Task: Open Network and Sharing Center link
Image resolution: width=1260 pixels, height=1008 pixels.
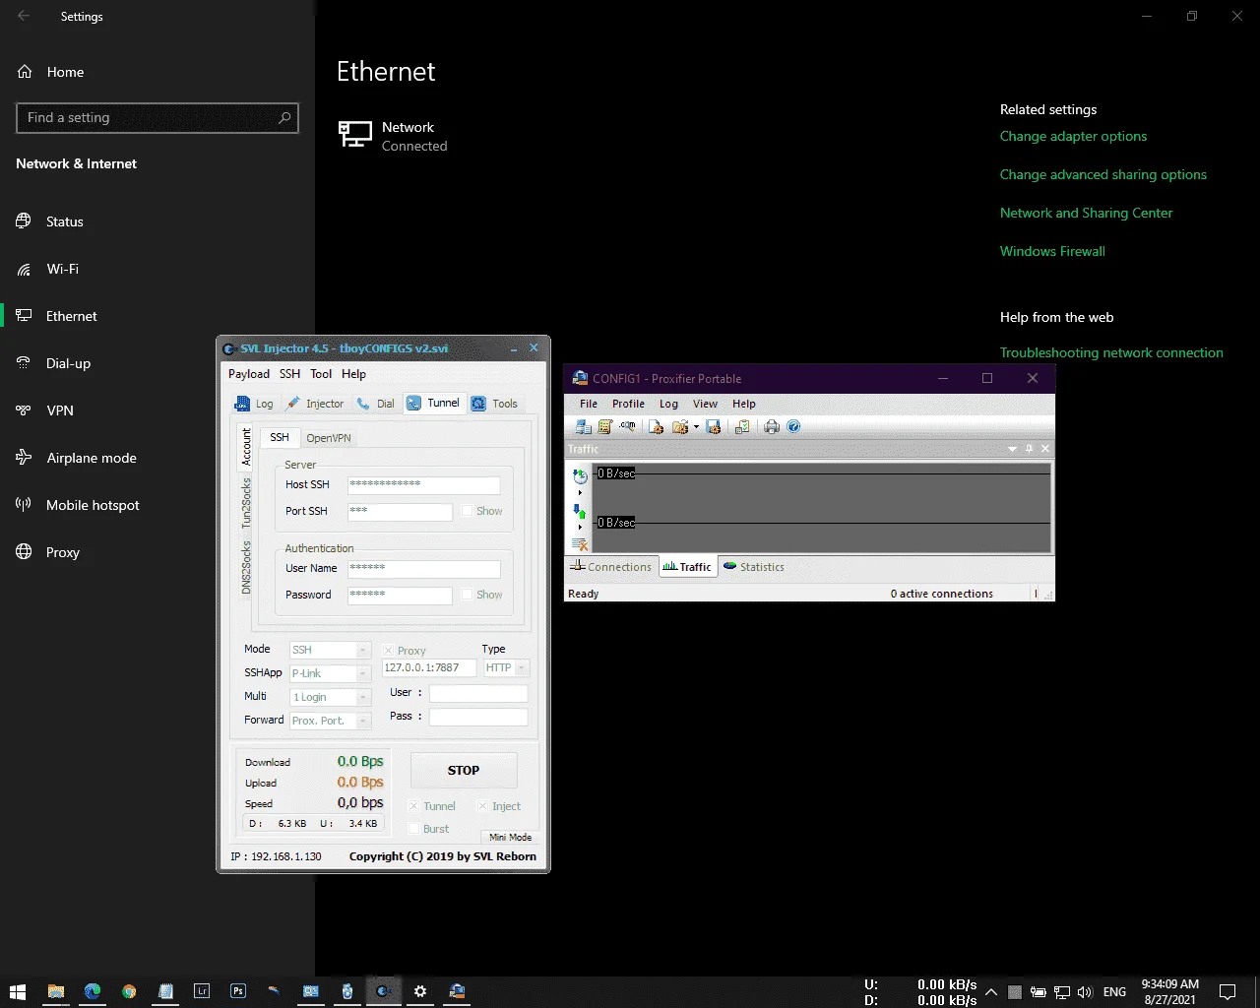Action: pyautogui.click(x=1087, y=213)
